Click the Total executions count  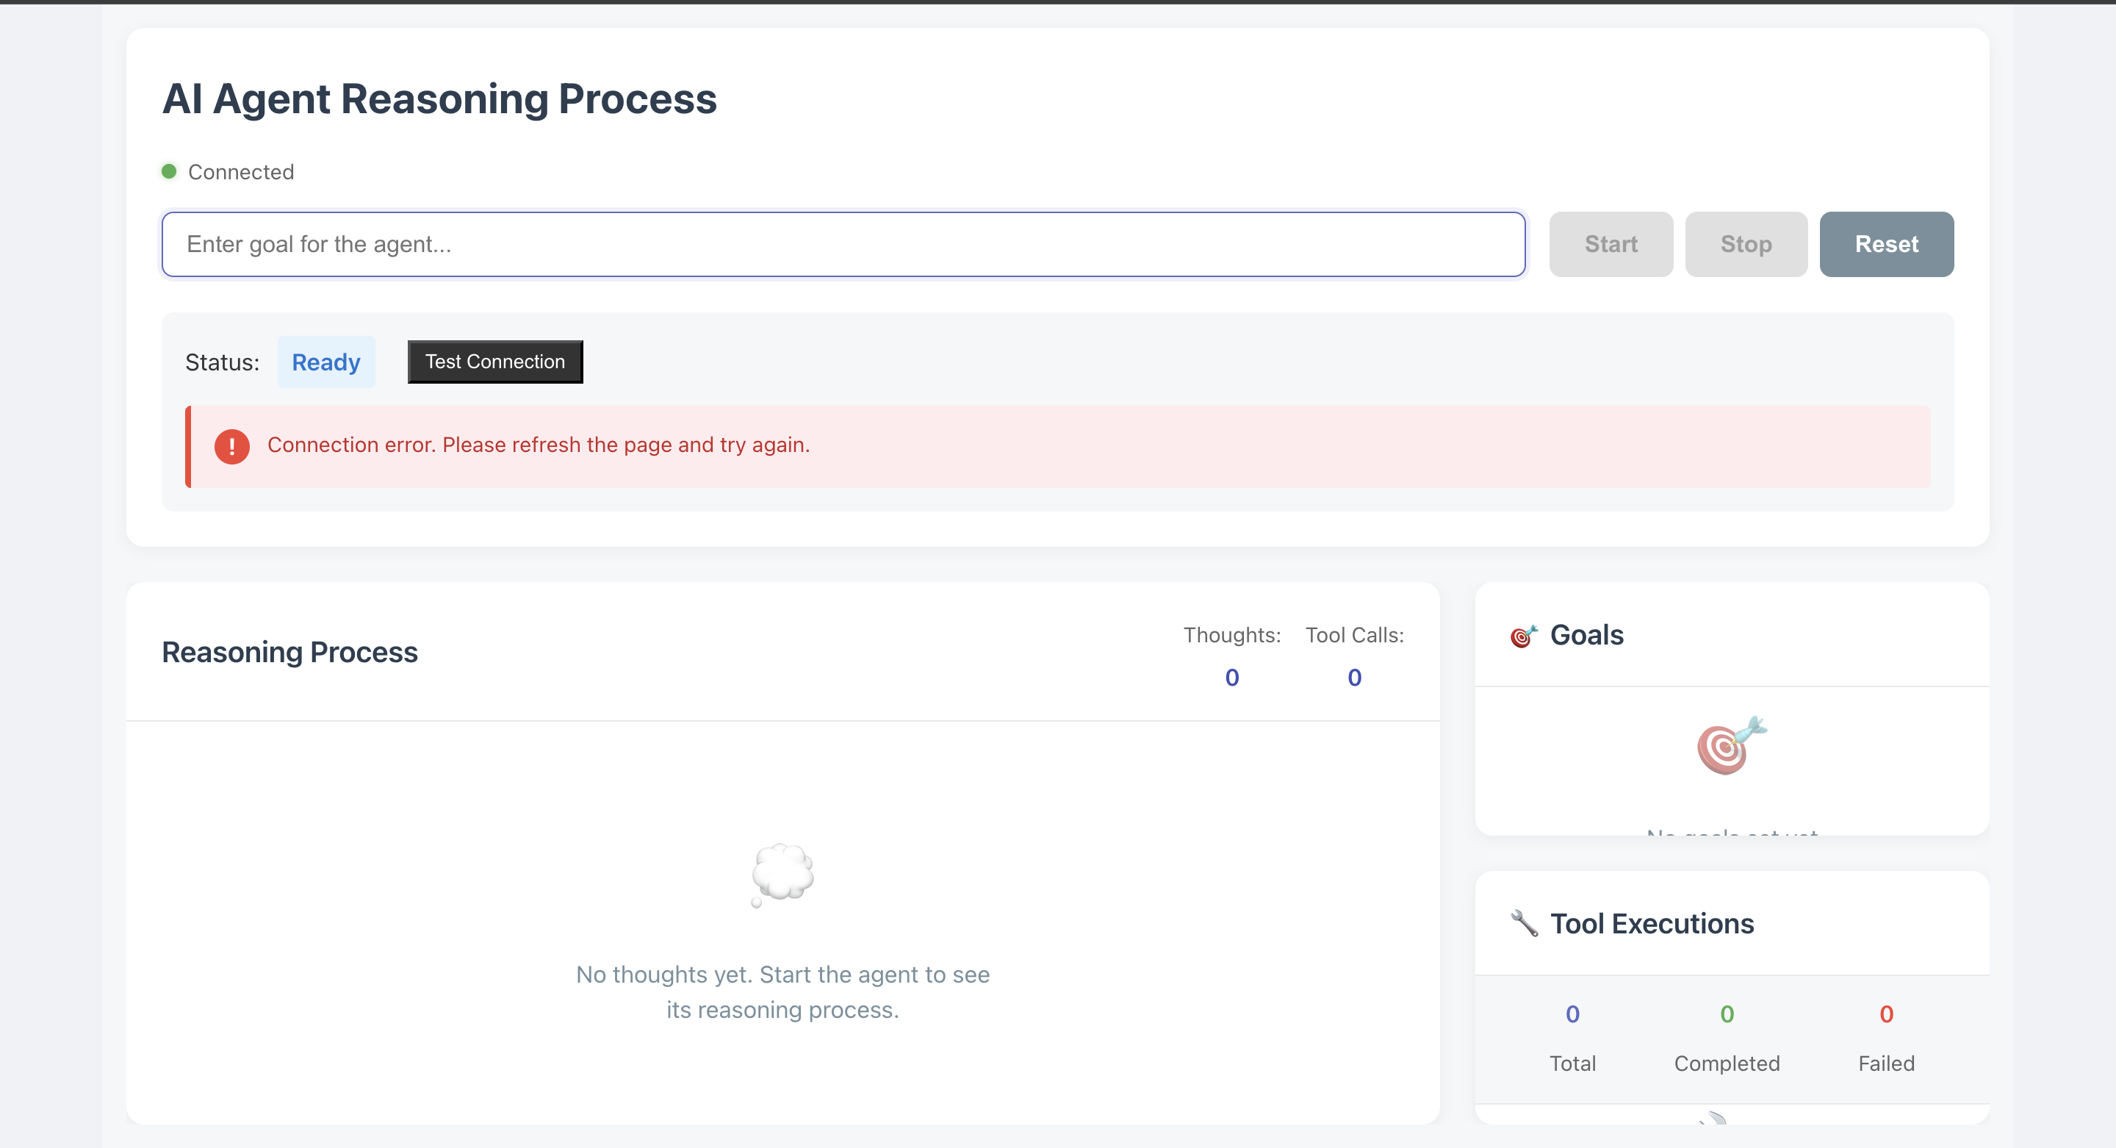(x=1572, y=1014)
